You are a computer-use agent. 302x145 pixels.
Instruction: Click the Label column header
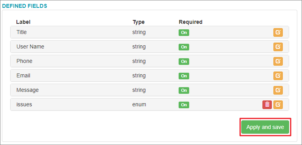(23, 22)
